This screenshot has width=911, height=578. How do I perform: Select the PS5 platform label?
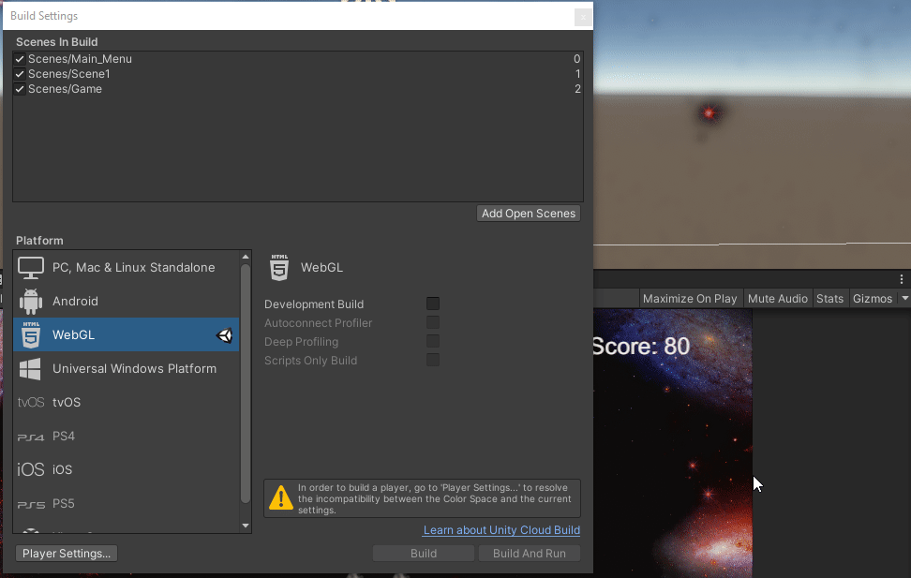point(64,504)
